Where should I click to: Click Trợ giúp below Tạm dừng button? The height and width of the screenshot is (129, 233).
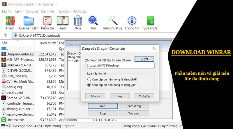134,113
